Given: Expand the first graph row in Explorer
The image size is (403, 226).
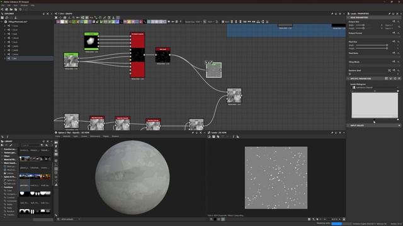Looking at the screenshot, I should 4,26.
